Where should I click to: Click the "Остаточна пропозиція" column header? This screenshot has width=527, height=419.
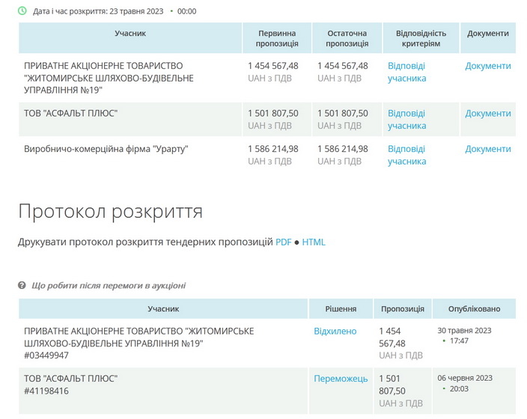[347, 38]
